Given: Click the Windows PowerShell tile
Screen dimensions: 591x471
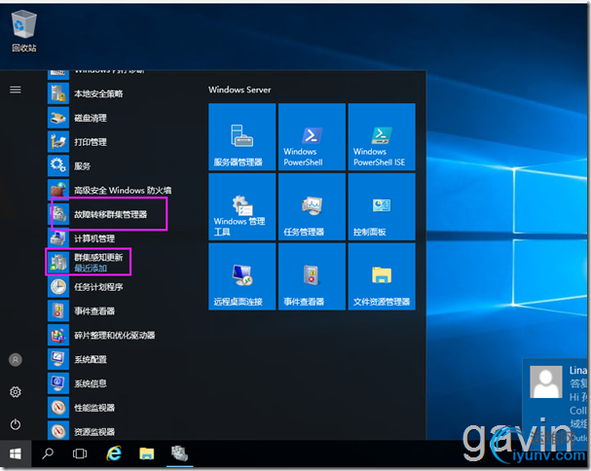Looking at the screenshot, I should [x=312, y=137].
